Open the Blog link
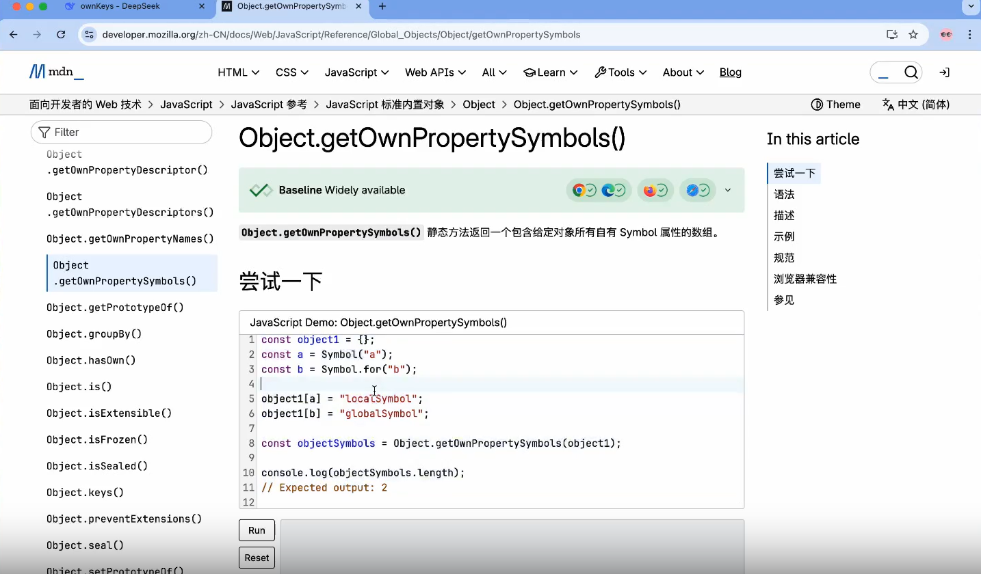 [x=731, y=72]
